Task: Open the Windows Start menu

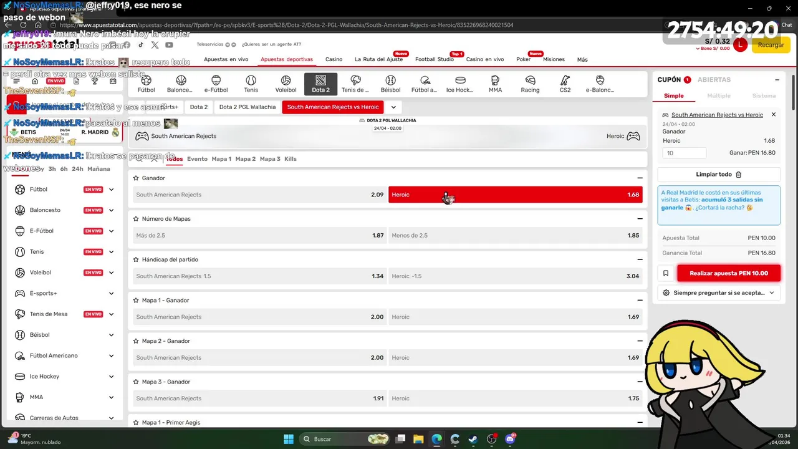Action: pos(289,439)
